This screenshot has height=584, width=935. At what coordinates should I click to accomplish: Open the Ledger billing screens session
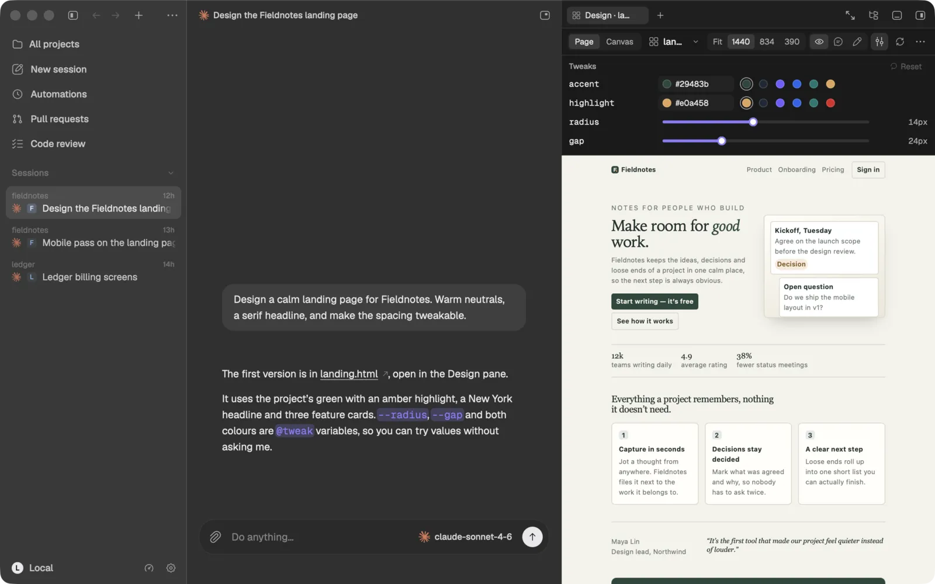click(93, 272)
